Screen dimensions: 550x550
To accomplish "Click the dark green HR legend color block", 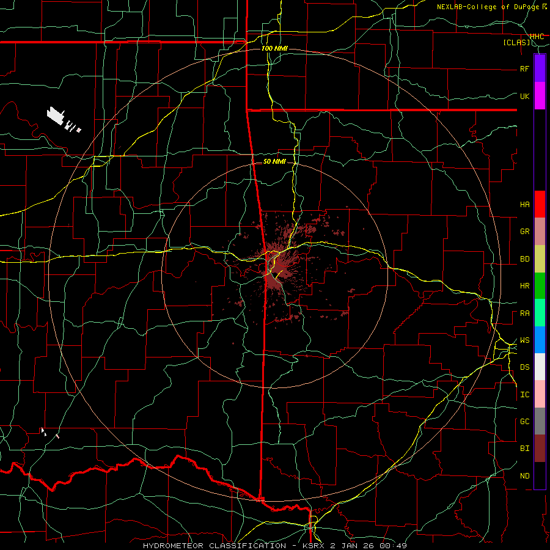I will tap(540, 286).
